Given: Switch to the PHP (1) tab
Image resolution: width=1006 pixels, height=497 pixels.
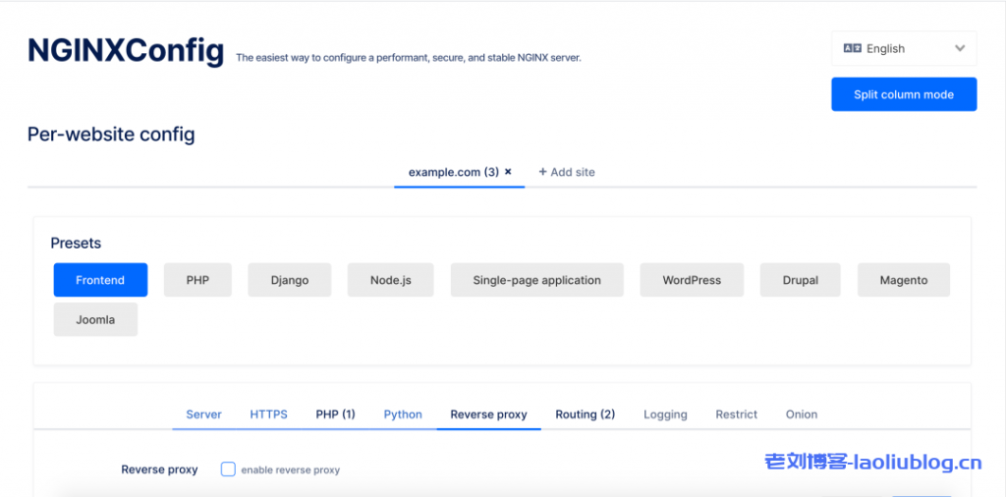Looking at the screenshot, I should 336,414.
